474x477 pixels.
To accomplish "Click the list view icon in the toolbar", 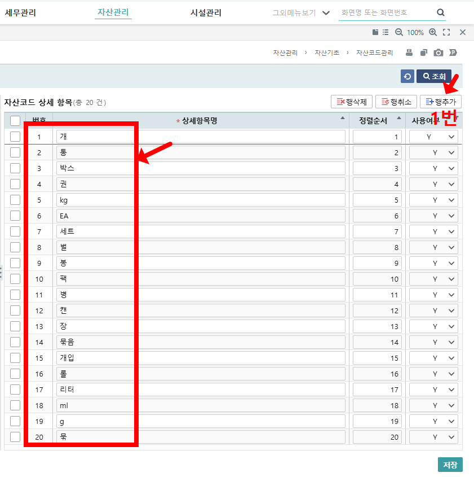I will (x=386, y=32).
